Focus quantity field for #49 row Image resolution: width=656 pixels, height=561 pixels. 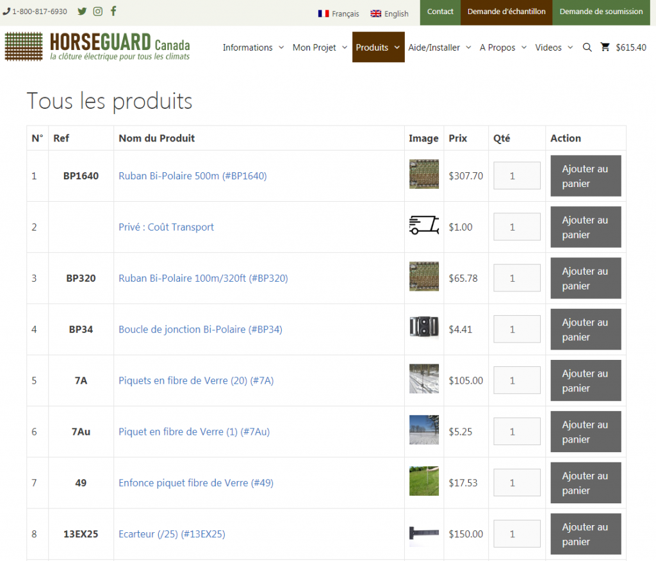pos(517,483)
